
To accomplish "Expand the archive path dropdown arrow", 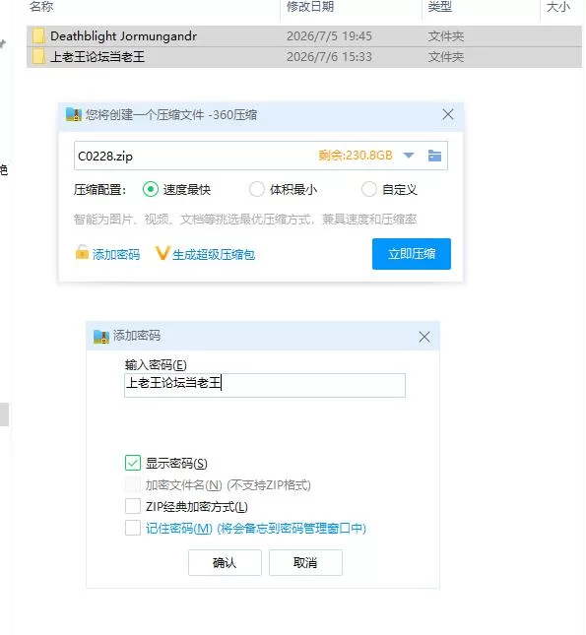I will (x=409, y=156).
